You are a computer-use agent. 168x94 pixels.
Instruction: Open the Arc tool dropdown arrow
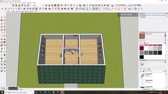tap(16, 9)
